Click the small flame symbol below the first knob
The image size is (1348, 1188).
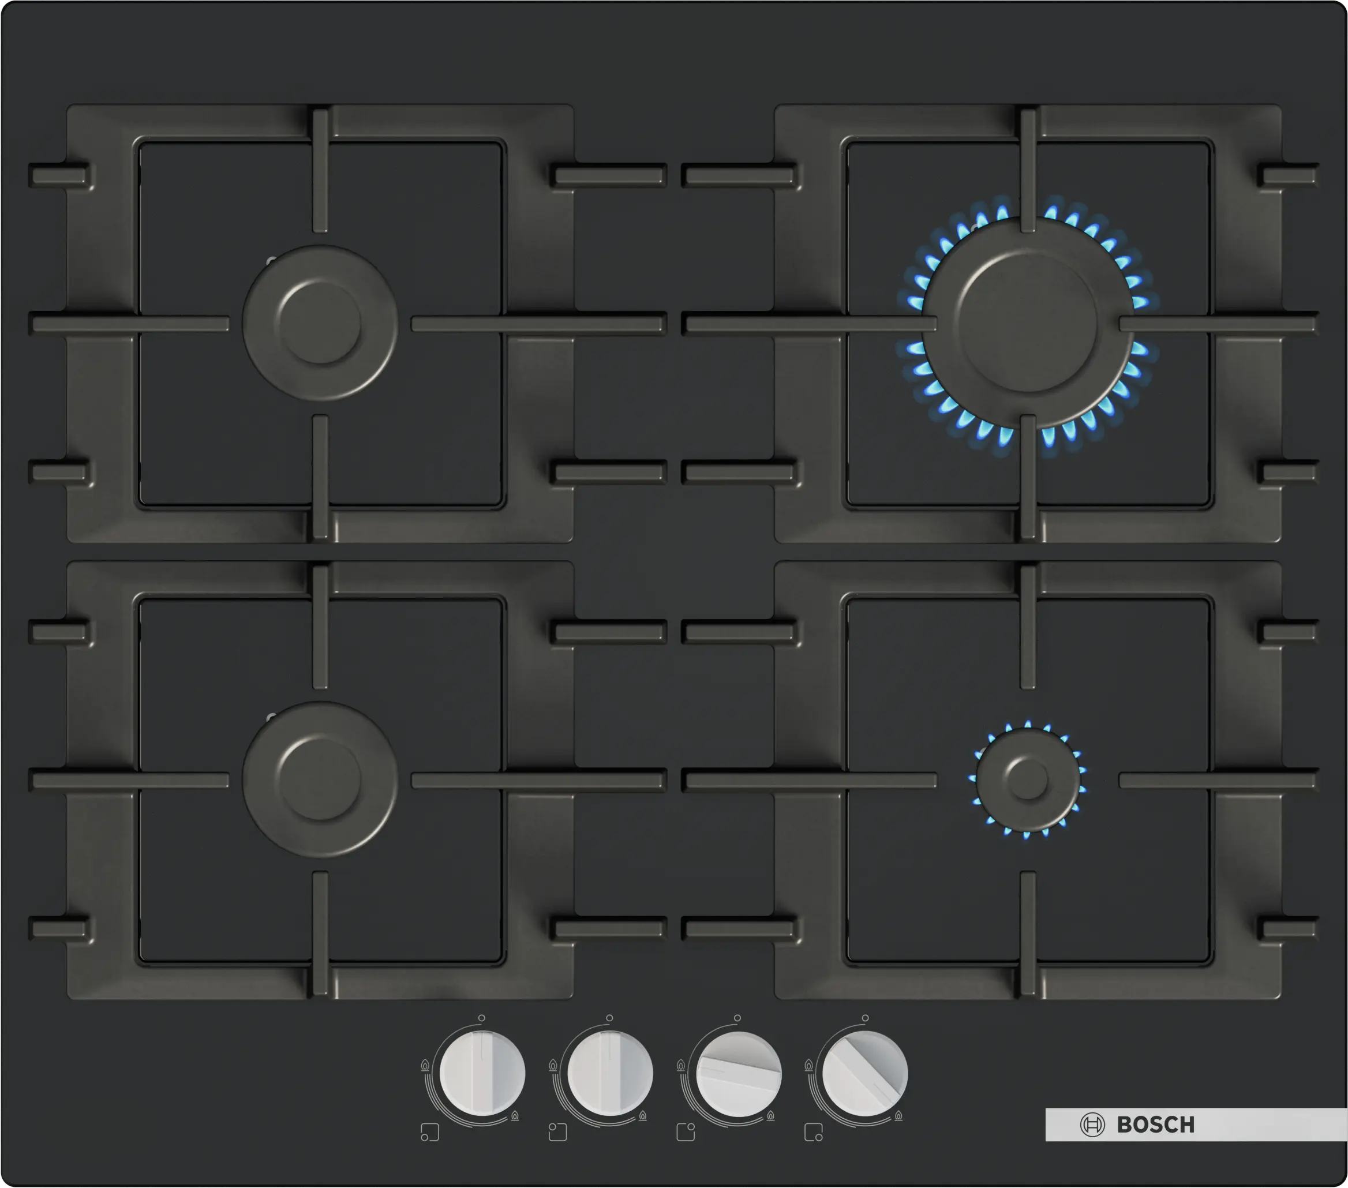pos(516,1117)
